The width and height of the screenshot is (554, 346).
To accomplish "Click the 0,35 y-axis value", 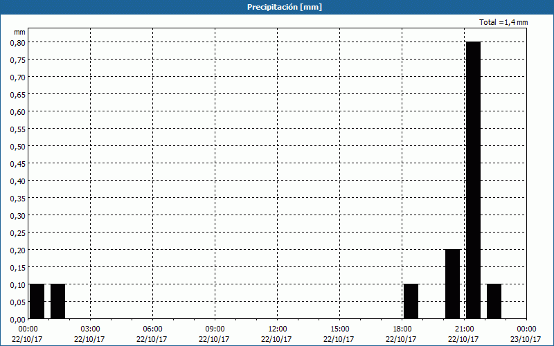I will click(x=18, y=198).
